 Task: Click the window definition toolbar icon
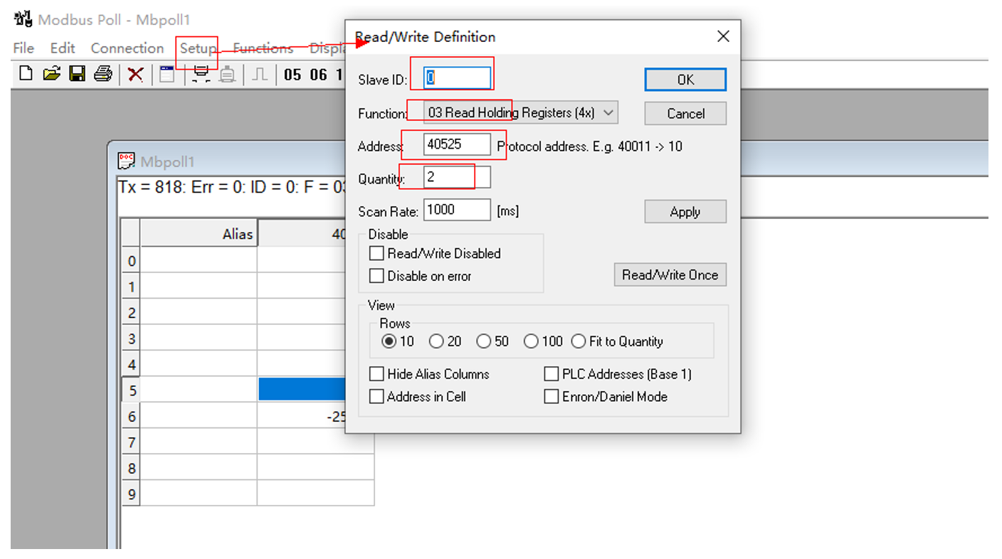point(167,73)
